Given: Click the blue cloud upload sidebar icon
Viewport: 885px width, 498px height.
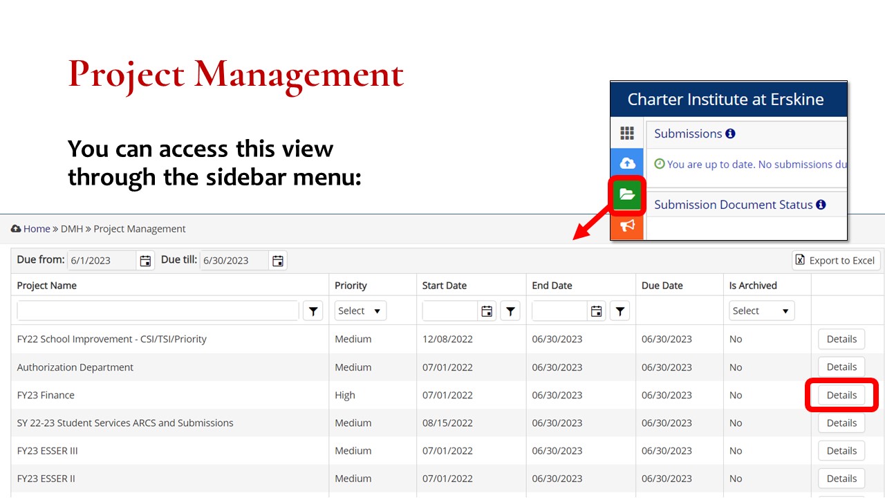Looking at the screenshot, I should pyautogui.click(x=627, y=163).
